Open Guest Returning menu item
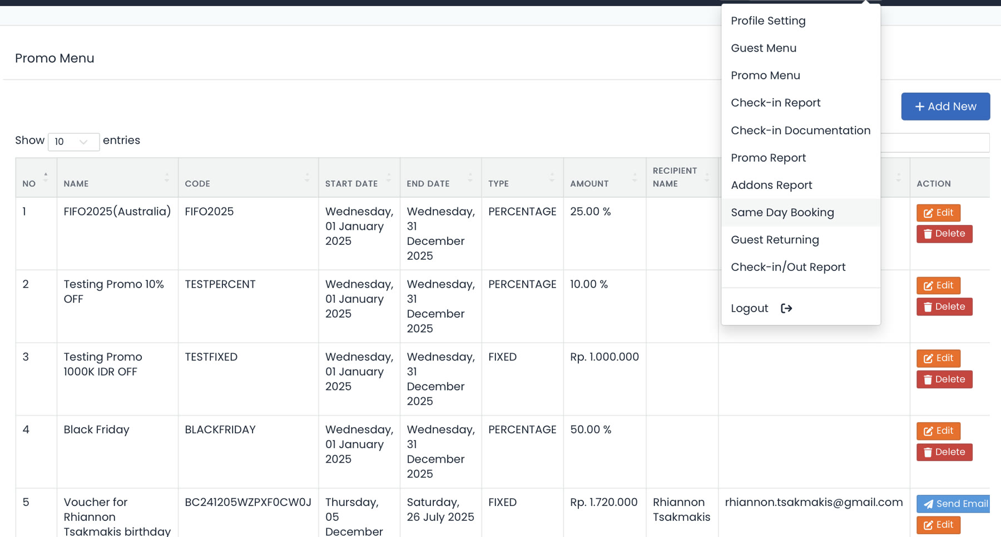The image size is (1001, 537). click(801, 239)
